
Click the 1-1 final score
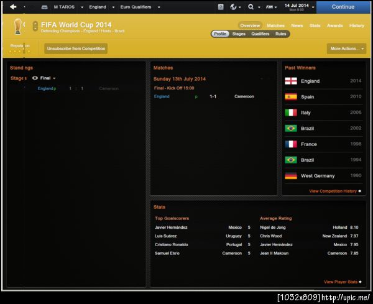click(x=213, y=96)
